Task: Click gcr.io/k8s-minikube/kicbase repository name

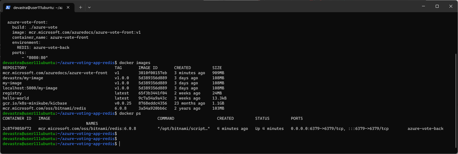Action: coord(35,103)
